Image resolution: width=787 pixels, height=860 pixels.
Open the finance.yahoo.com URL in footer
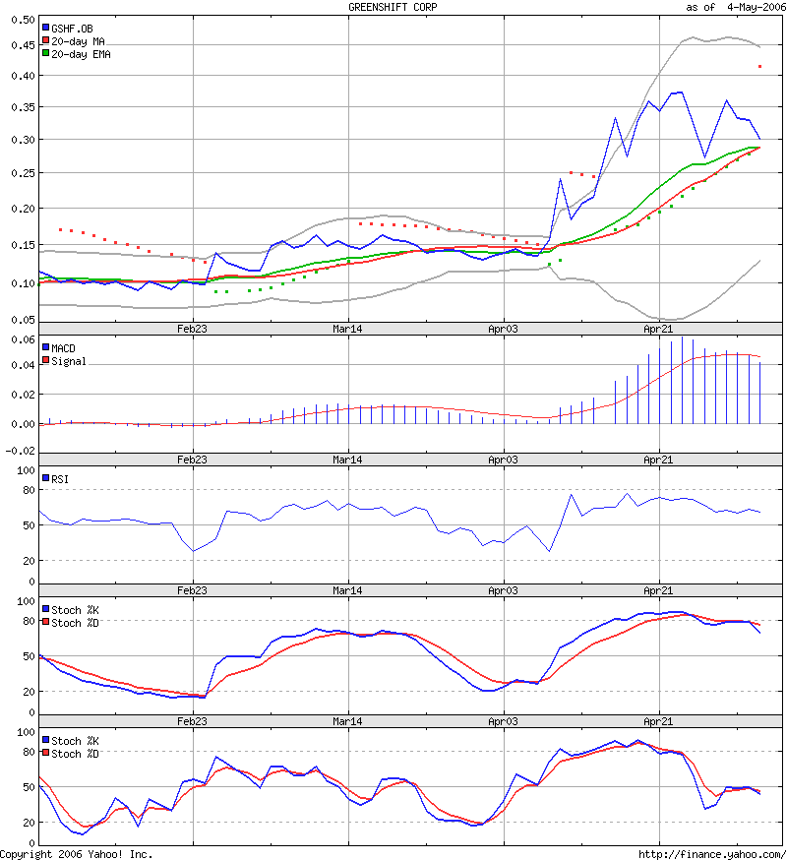pyautogui.click(x=710, y=853)
